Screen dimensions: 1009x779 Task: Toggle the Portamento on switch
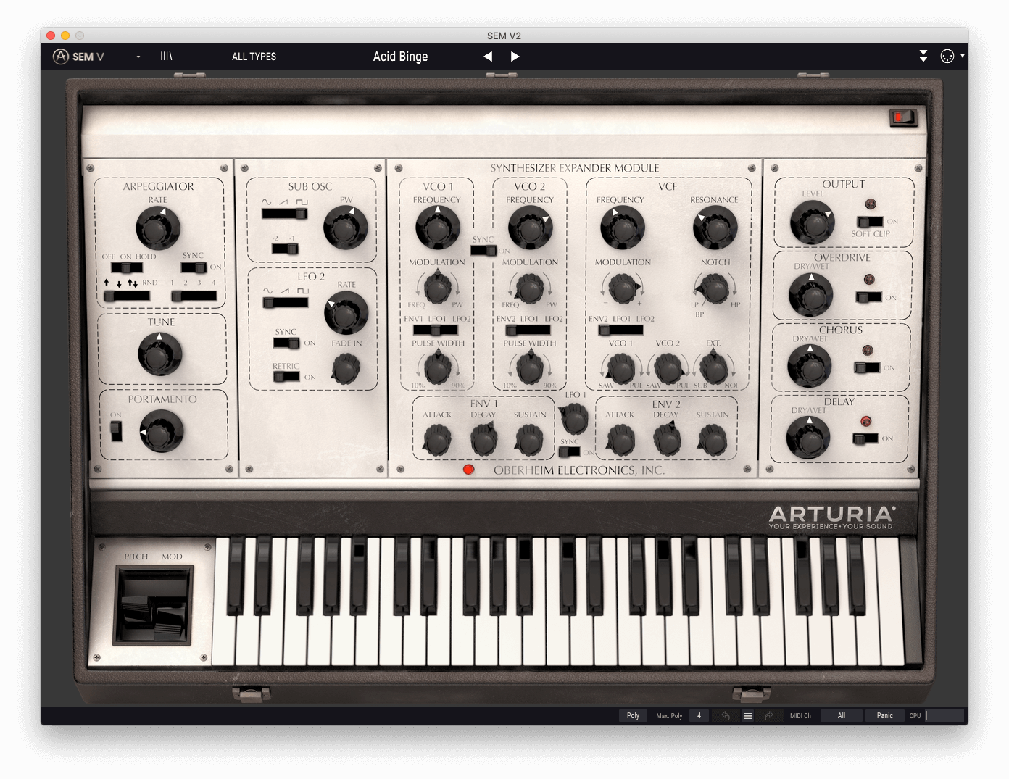[116, 430]
